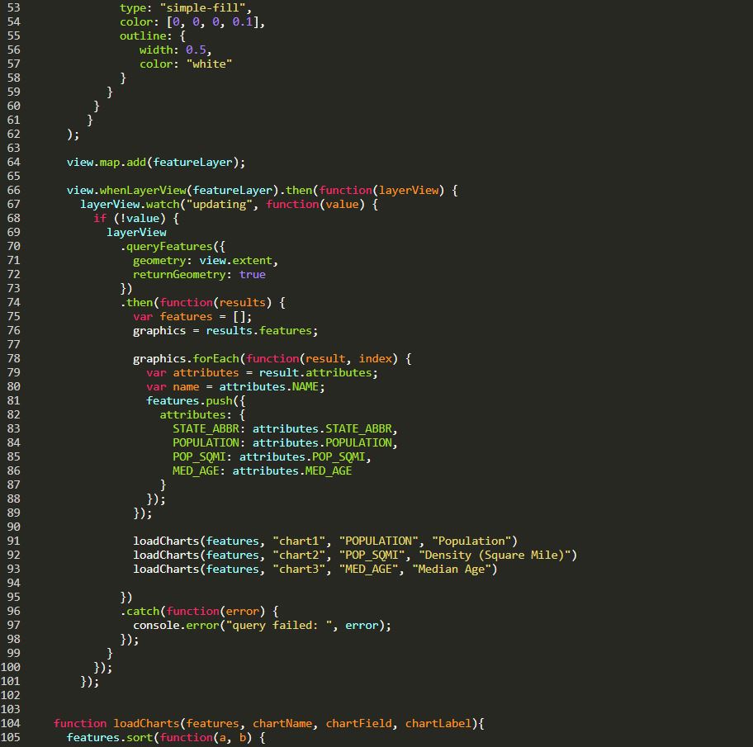Screen dimensions: 753x747
Task: Click line number 78 in the gutter
Action: (13, 359)
